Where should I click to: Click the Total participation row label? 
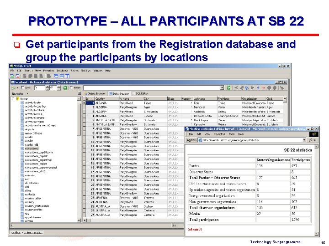204,220
